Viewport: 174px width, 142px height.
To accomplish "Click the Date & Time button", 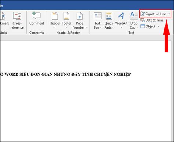I will (x=152, y=20).
